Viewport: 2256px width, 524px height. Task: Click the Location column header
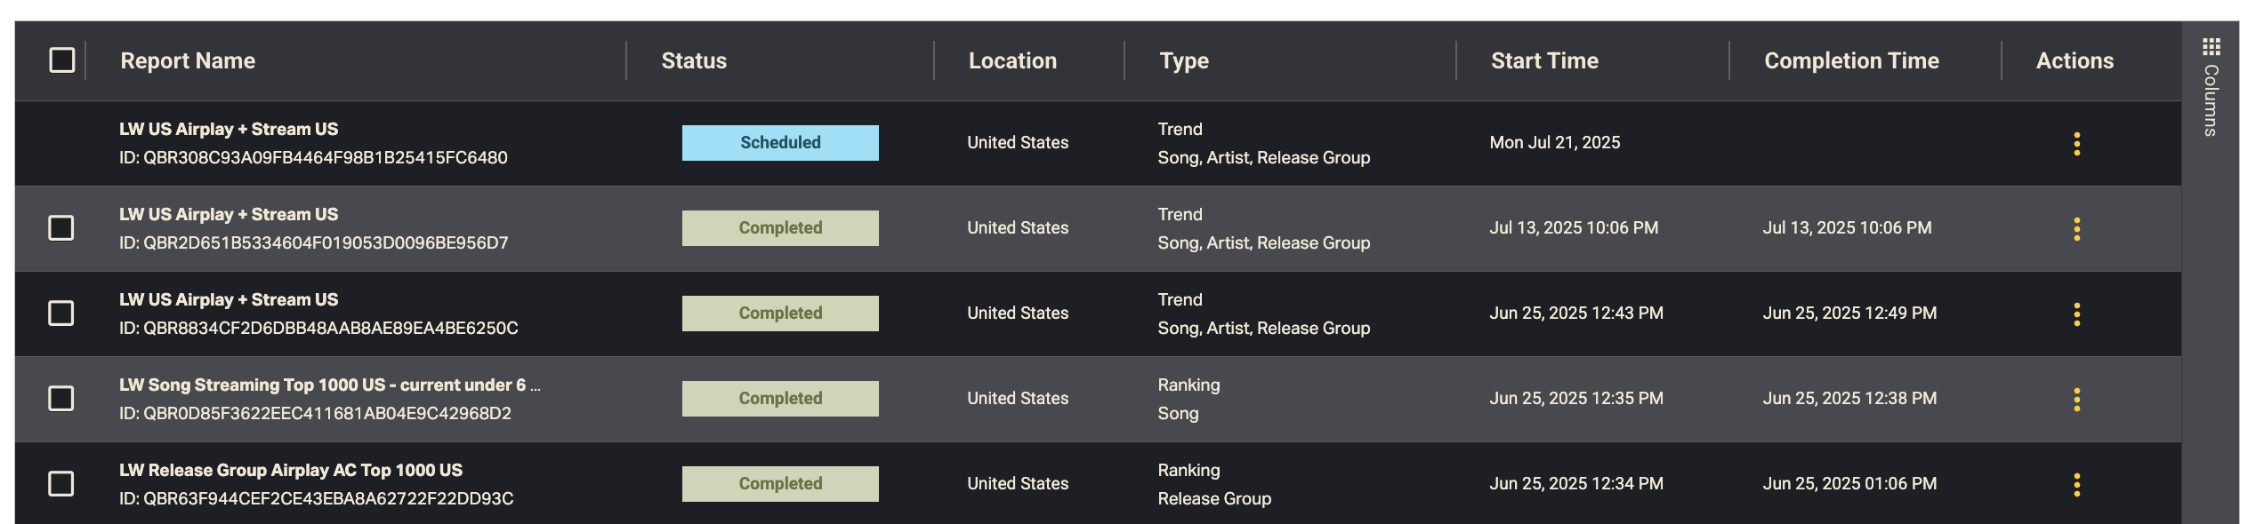tap(1012, 60)
